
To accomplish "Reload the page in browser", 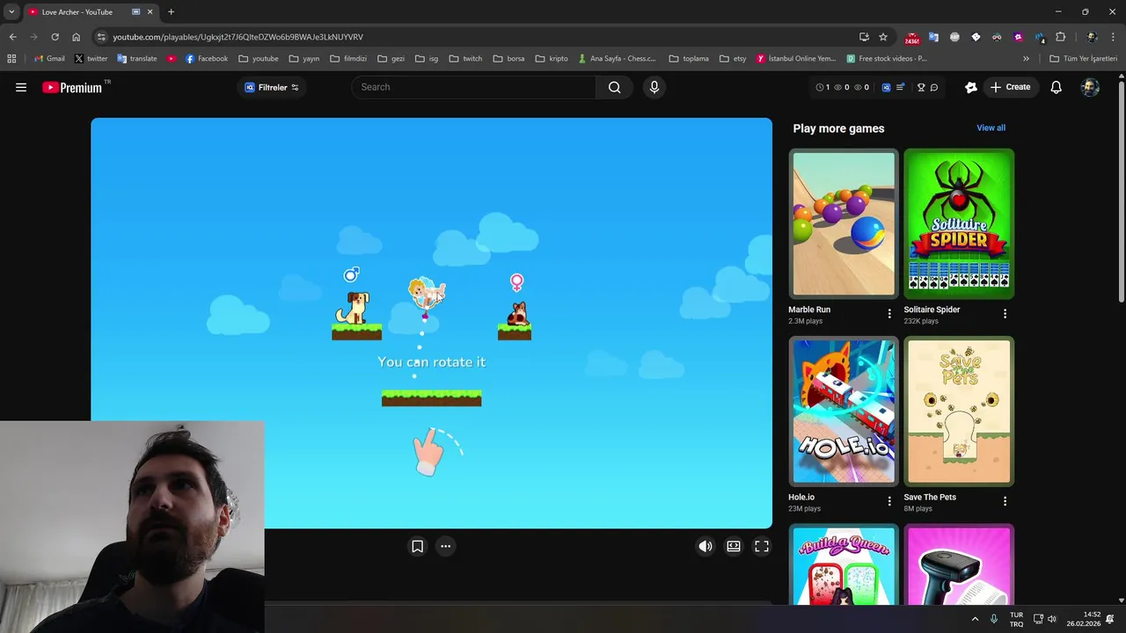I will tap(55, 37).
